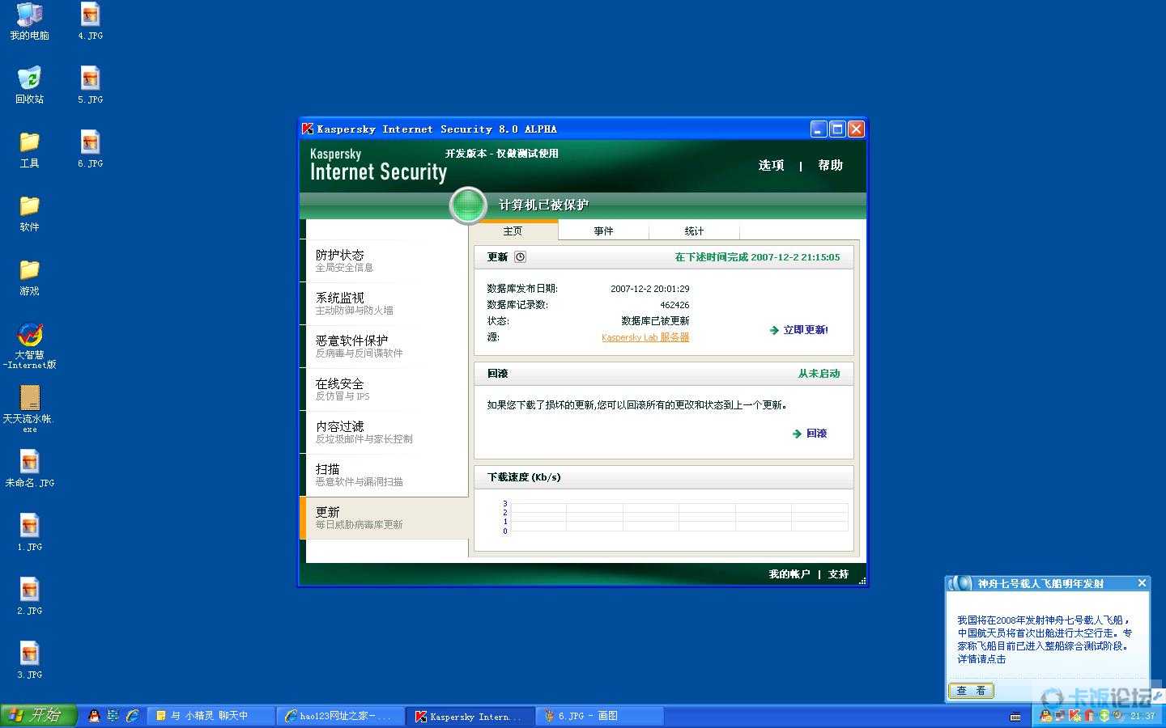Click the green protection status orb

(x=468, y=205)
